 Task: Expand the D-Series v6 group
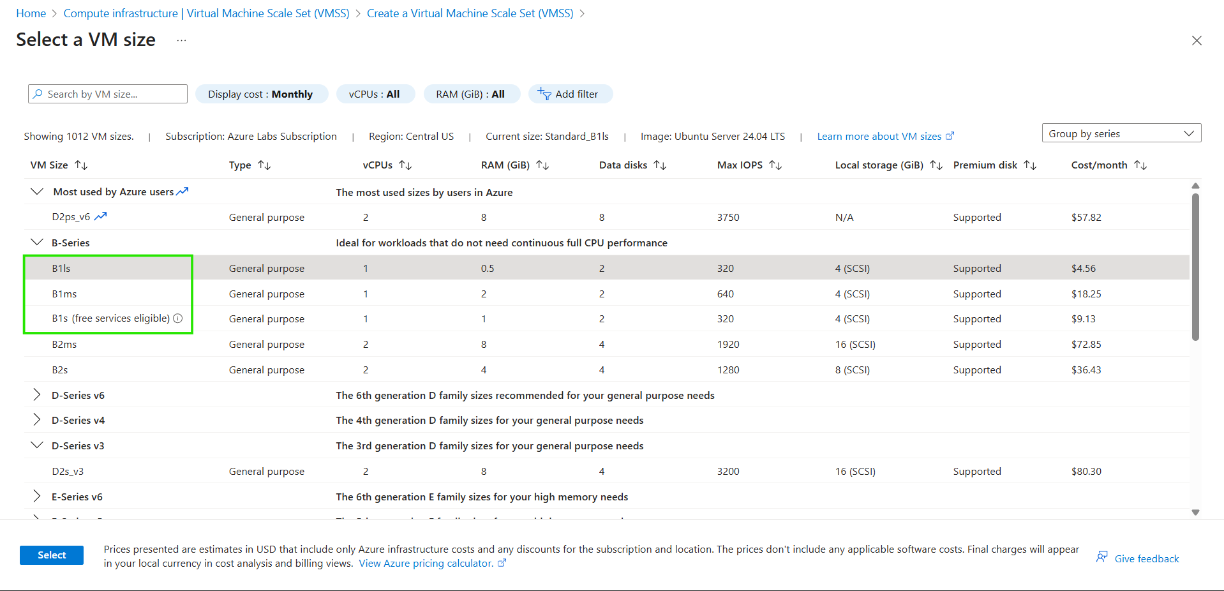37,395
